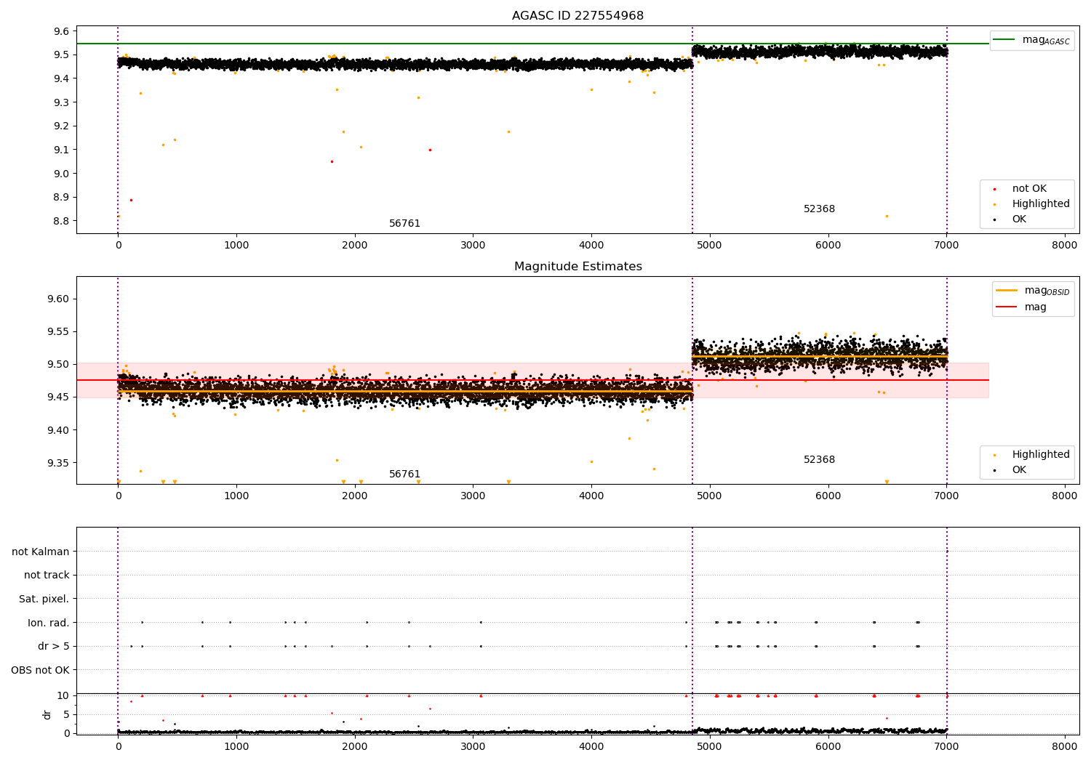
Task: Click y-tick '10' on dr axis
Action: [x=63, y=695]
